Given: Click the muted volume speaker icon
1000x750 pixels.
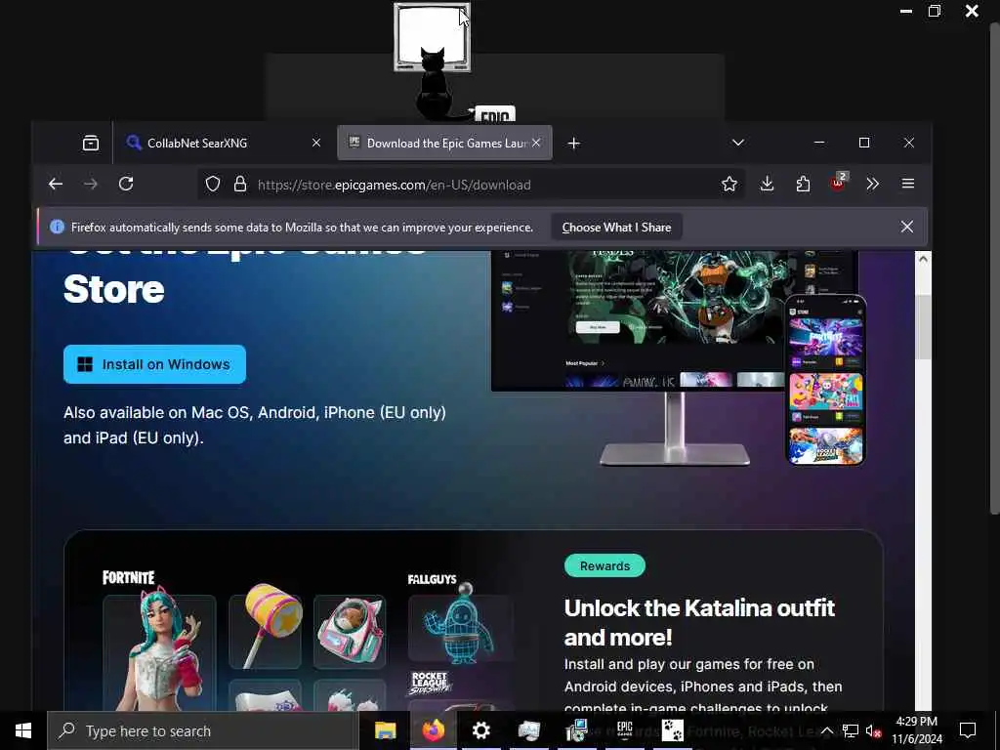Looking at the screenshot, I should coord(874,731).
